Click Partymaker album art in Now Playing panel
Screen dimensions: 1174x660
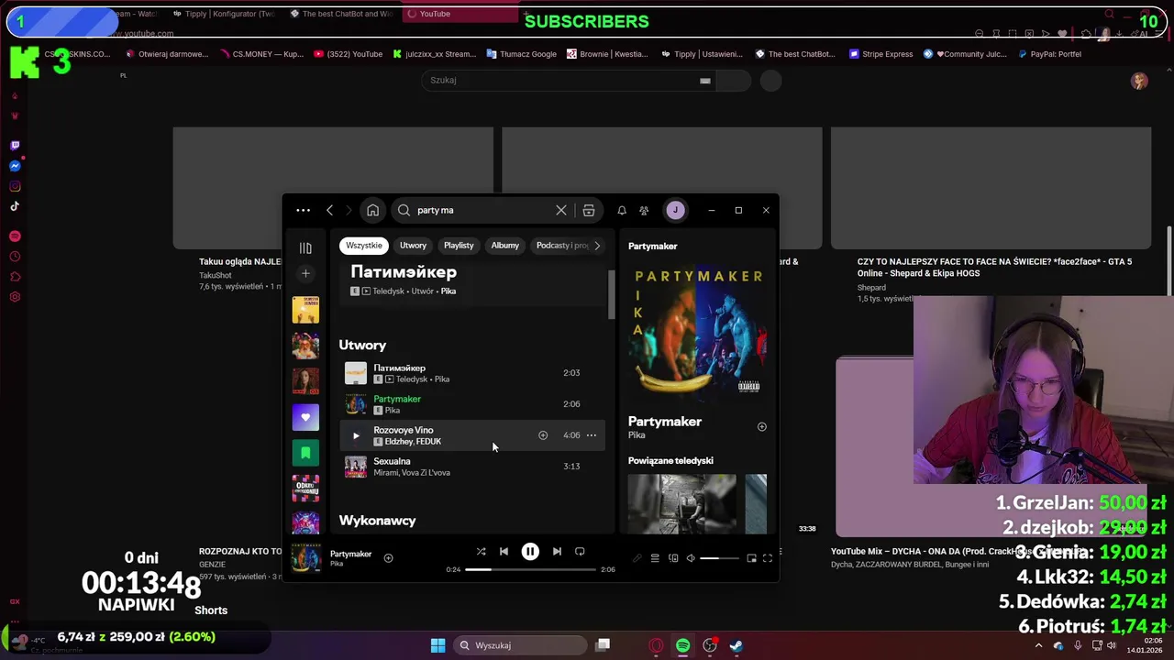(698, 331)
